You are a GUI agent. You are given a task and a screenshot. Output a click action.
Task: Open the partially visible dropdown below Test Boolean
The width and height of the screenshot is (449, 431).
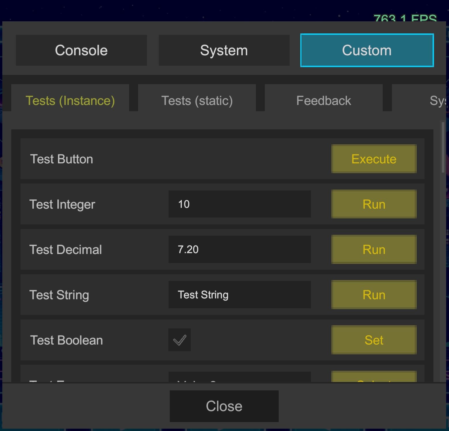239,377
